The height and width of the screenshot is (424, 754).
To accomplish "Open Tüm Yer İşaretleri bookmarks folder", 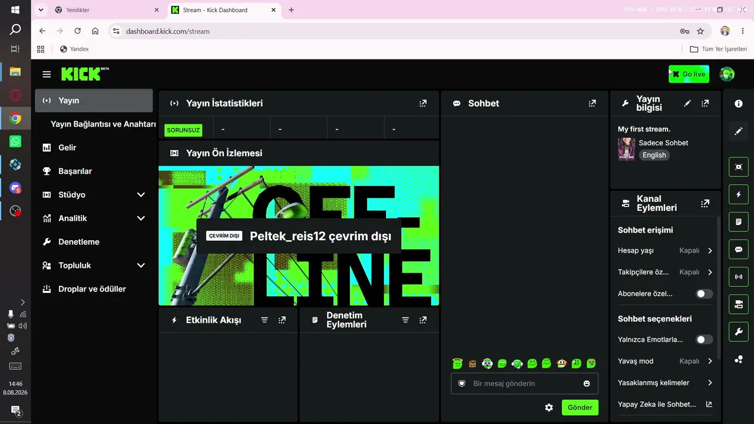I will pyautogui.click(x=718, y=49).
